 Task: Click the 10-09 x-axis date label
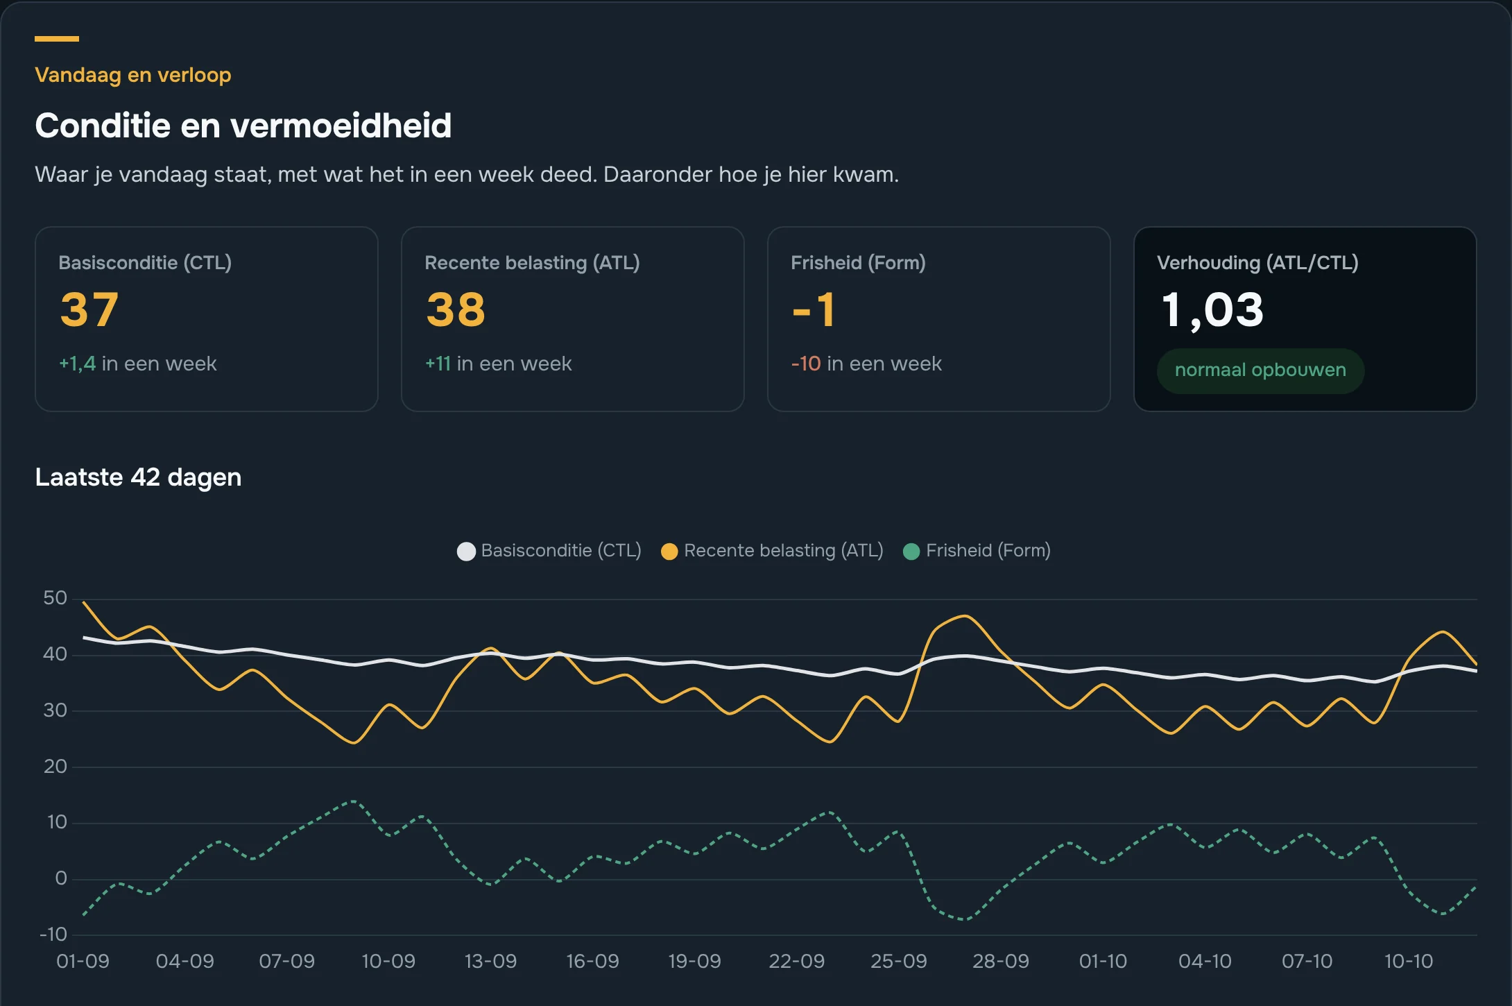(x=388, y=962)
